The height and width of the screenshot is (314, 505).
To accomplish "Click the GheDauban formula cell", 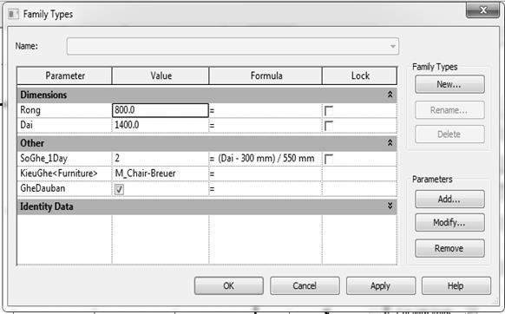I will tap(266, 188).
